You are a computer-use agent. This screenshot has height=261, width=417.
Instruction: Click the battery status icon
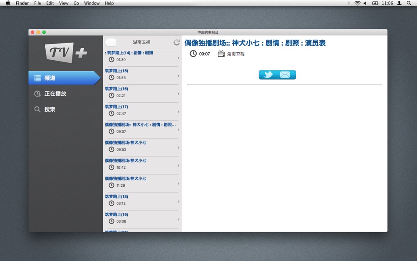click(x=375, y=3)
